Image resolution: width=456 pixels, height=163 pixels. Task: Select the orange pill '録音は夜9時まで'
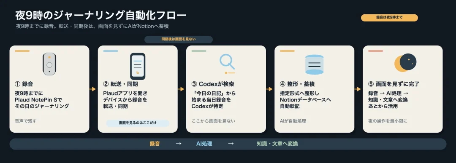pyautogui.click(x=389, y=18)
